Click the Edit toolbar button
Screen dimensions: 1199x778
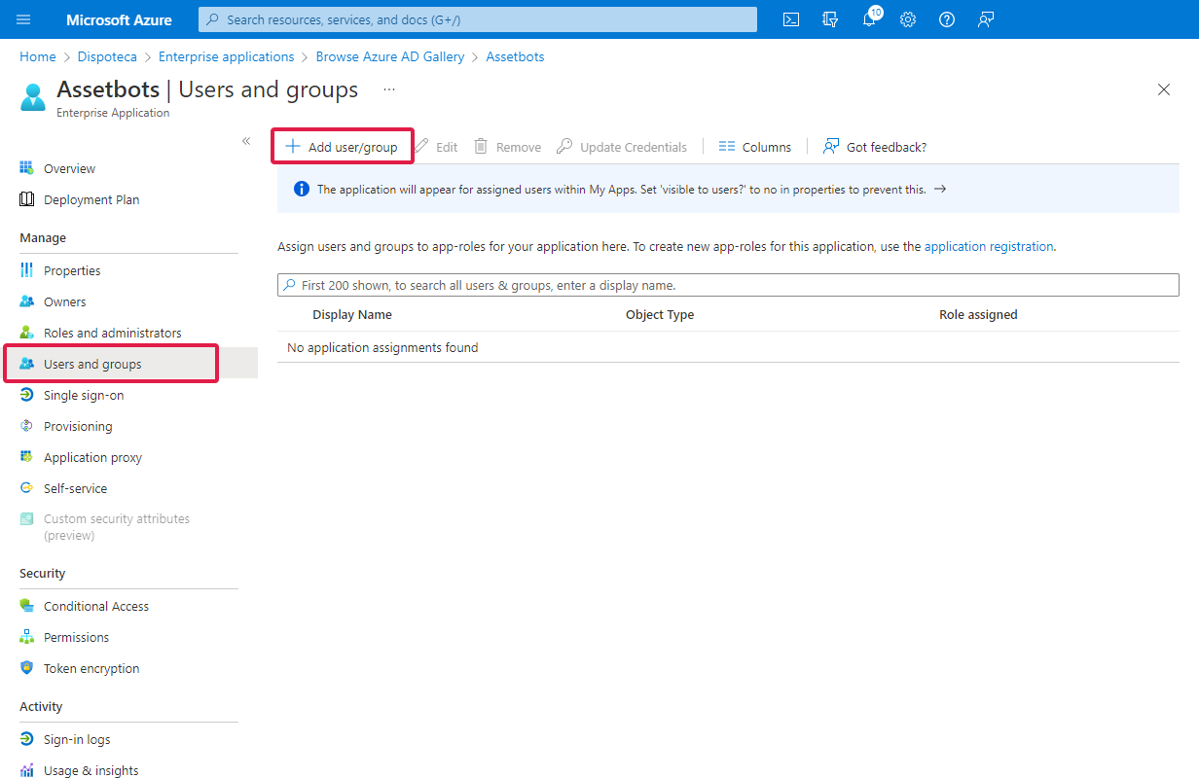coord(436,147)
